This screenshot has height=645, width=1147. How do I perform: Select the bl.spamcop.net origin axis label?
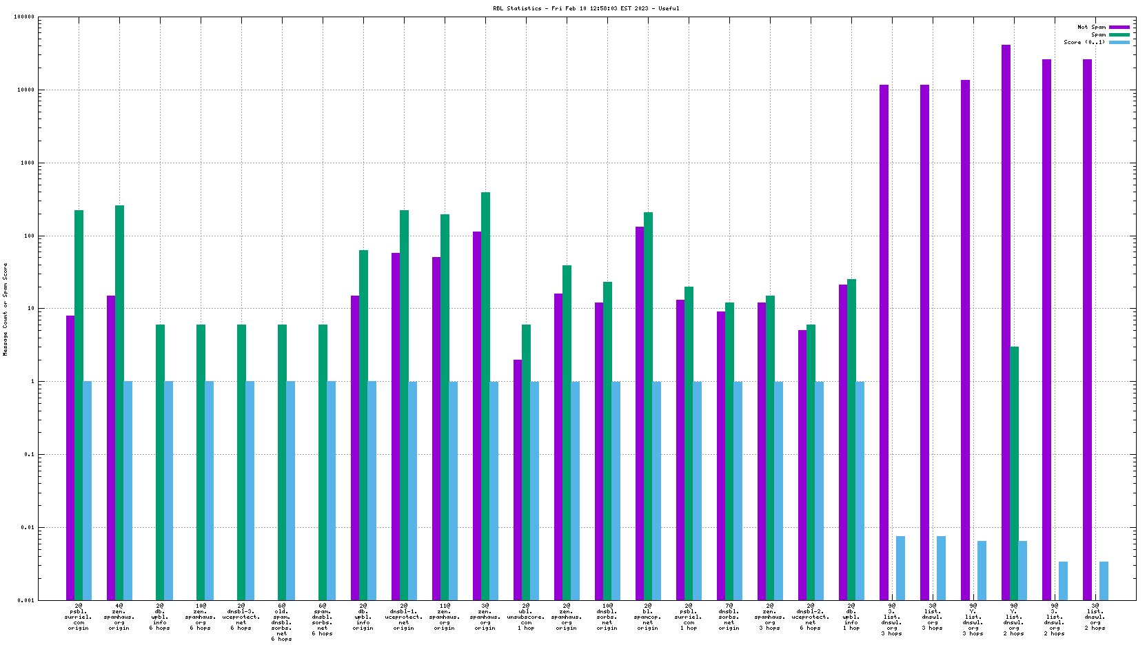[x=648, y=617]
